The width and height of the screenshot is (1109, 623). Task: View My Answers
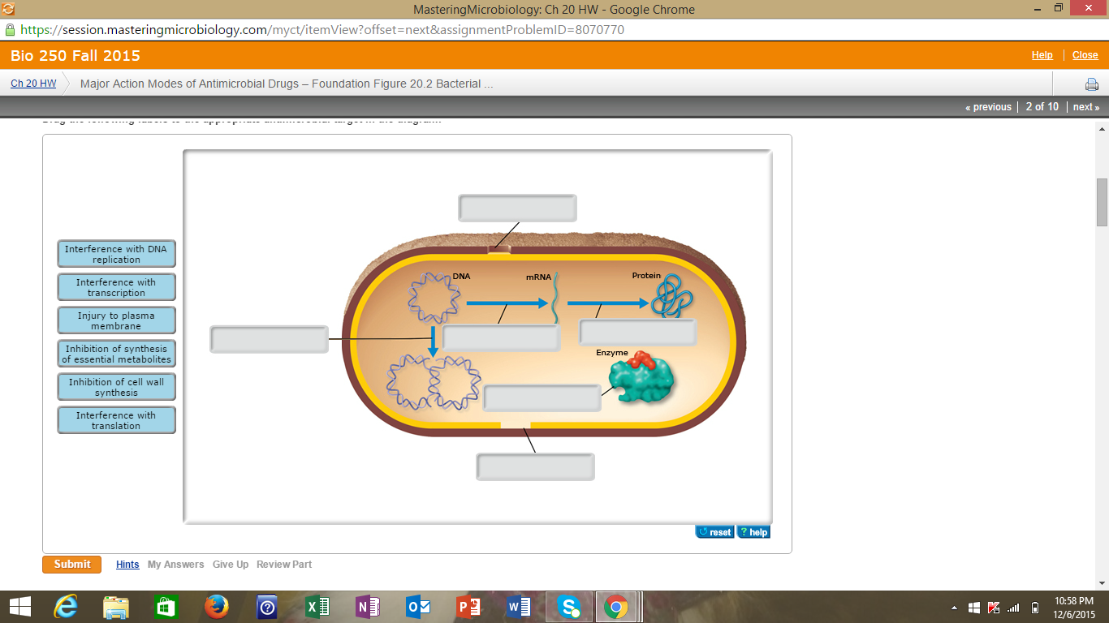click(x=175, y=564)
